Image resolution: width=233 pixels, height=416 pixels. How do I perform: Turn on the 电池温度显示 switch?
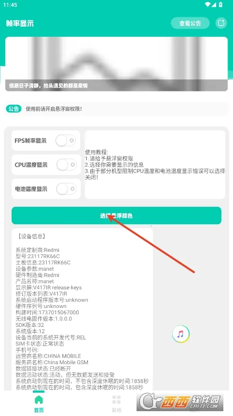click(x=66, y=189)
